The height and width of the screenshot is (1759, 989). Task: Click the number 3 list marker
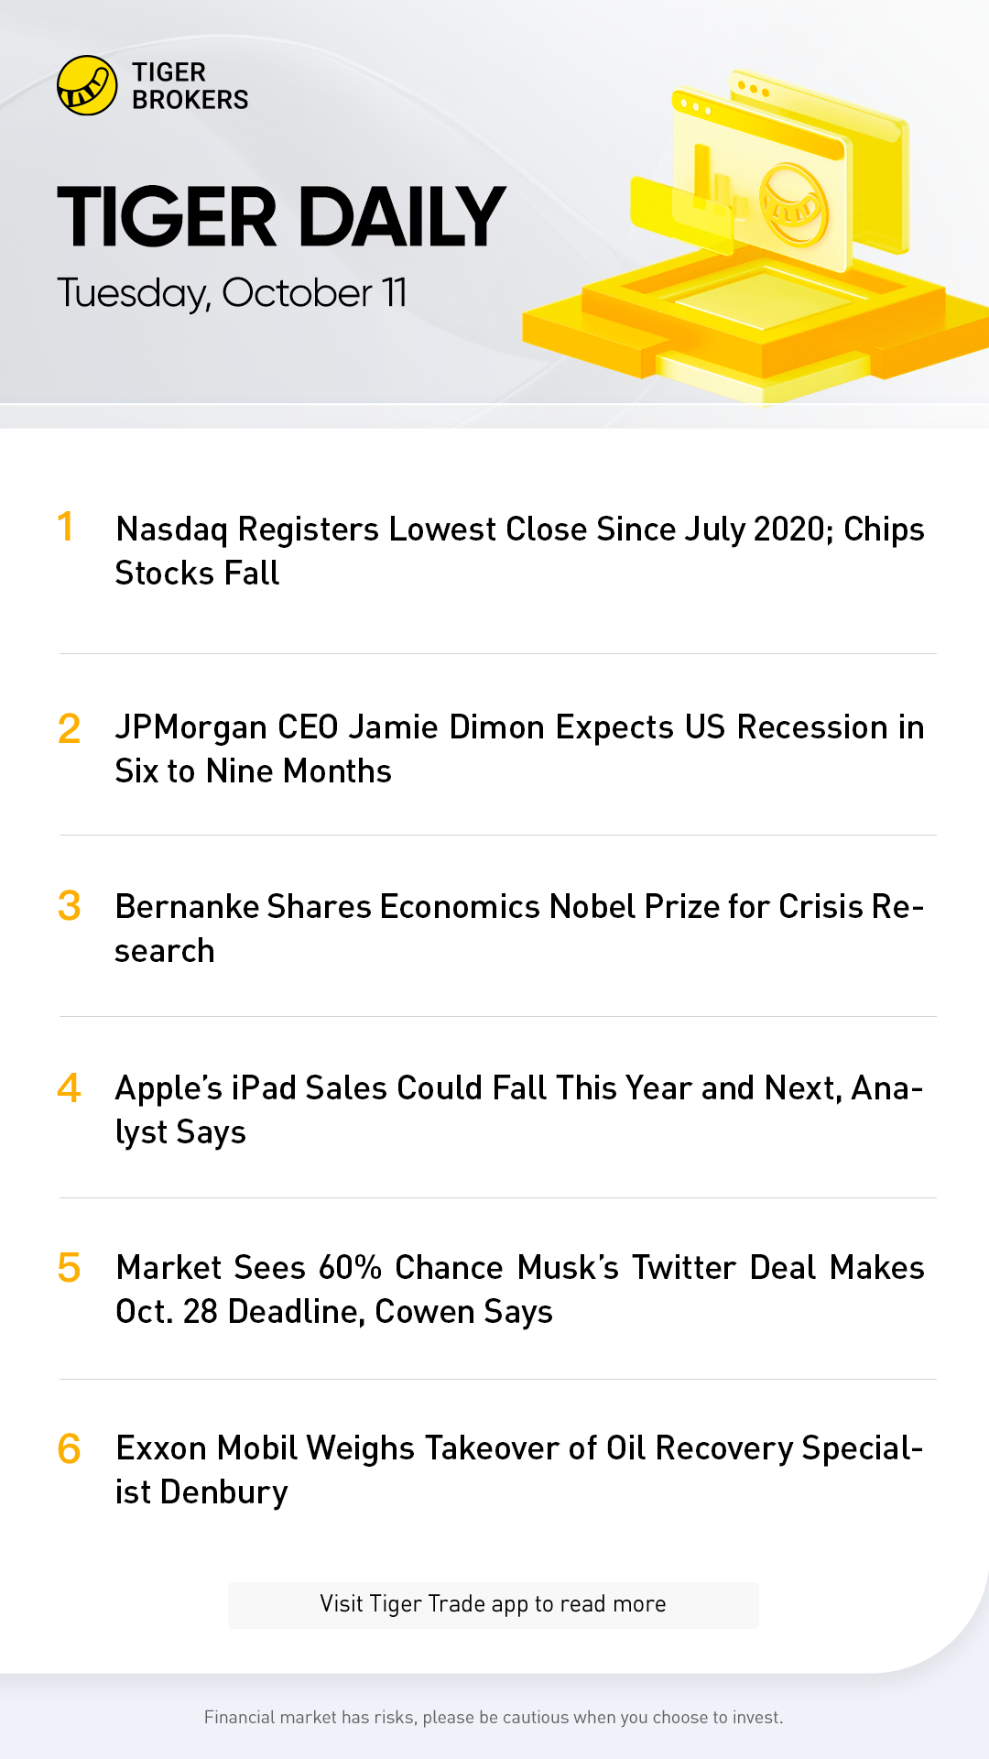tap(69, 906)
